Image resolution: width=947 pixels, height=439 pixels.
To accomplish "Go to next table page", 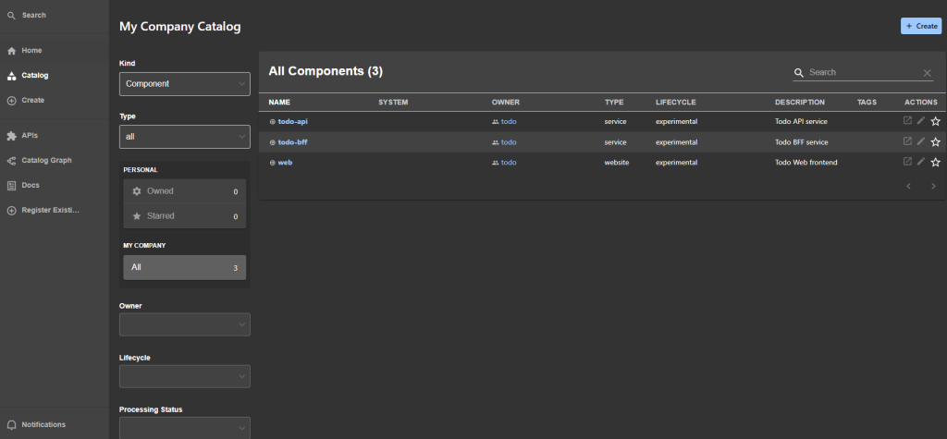I will [x=933, y=186].
